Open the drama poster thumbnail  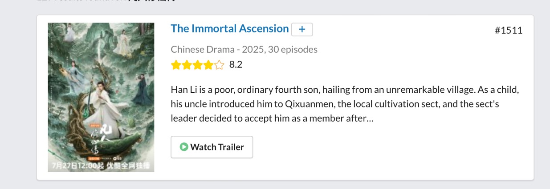pos(101,97)
